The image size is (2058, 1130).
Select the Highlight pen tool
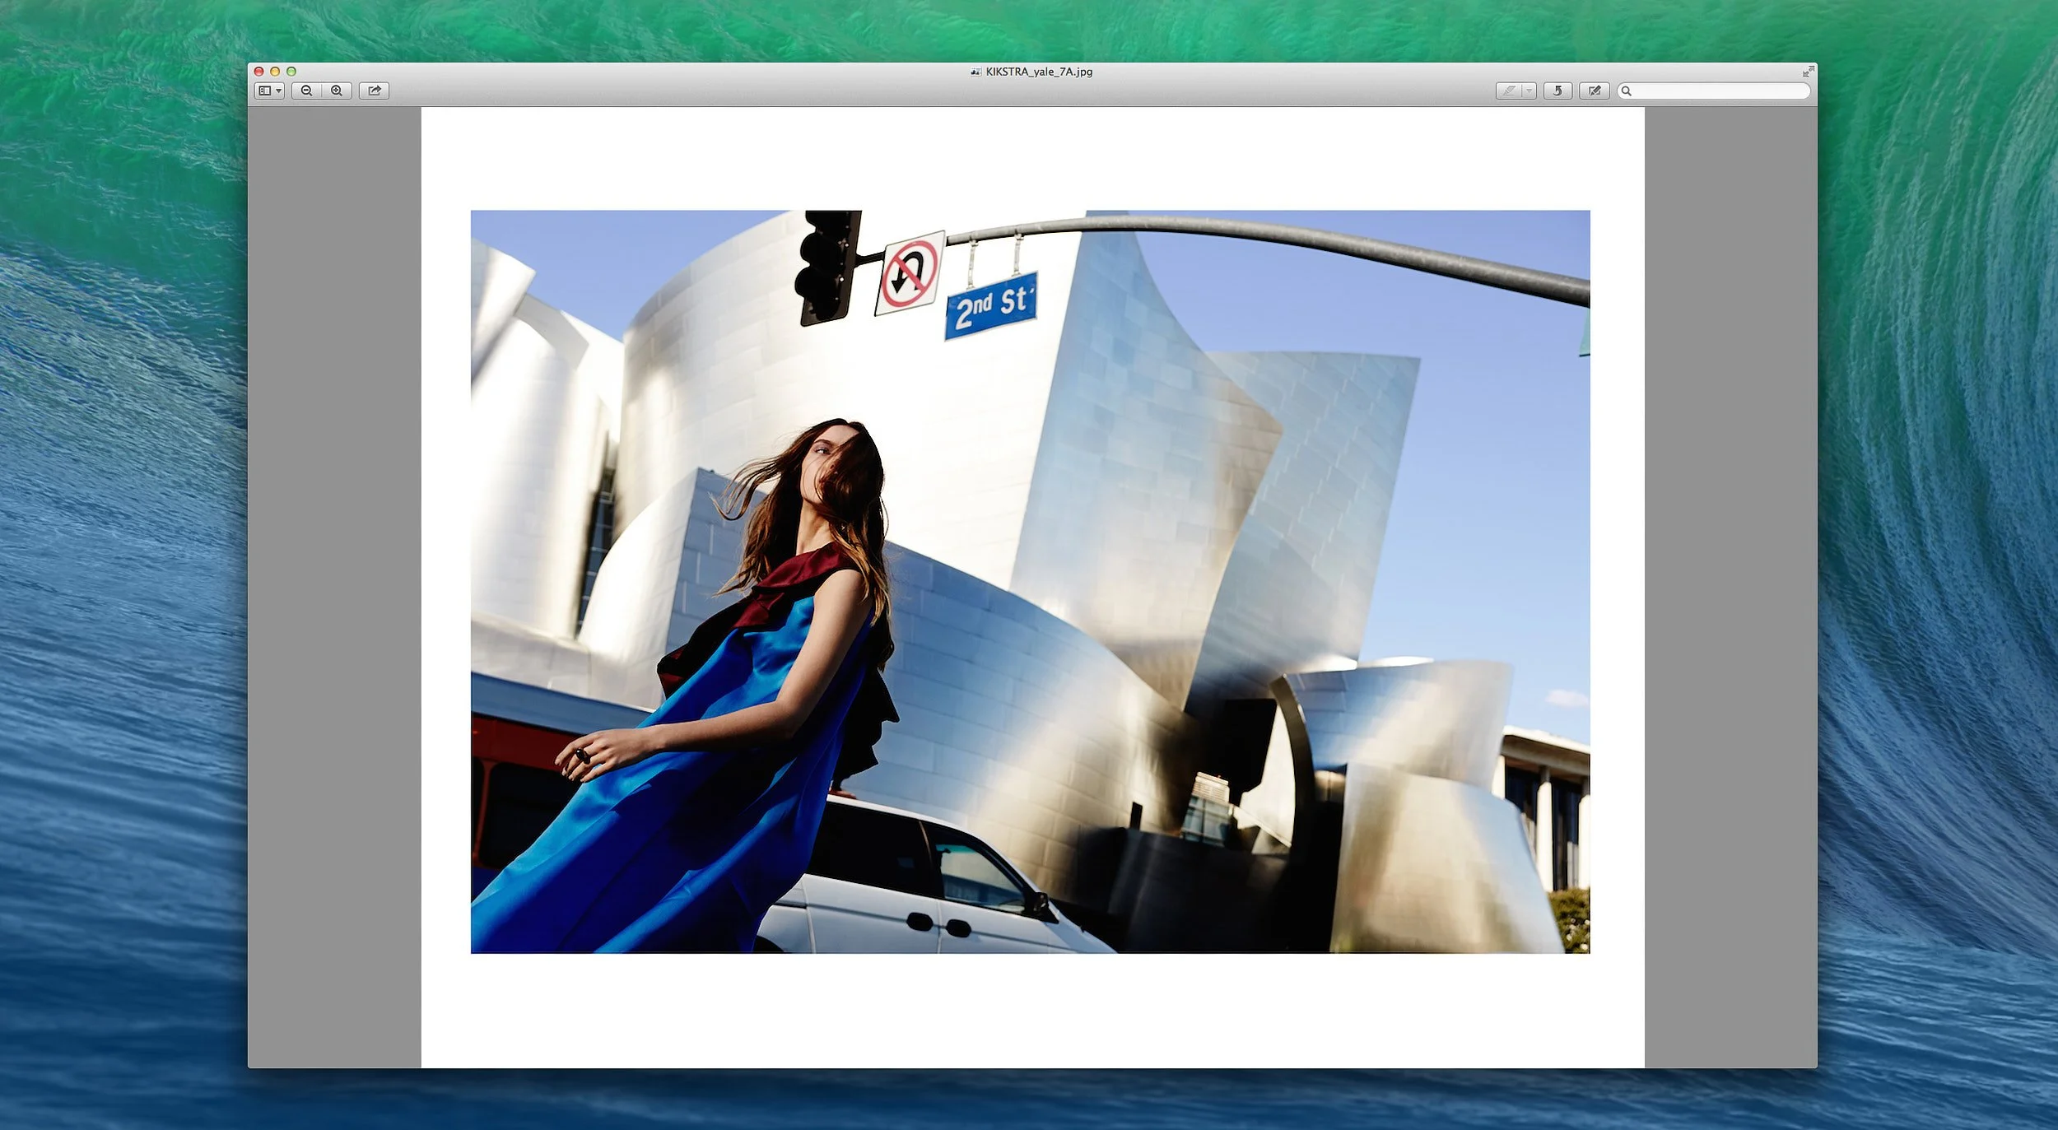point(1509,91)
